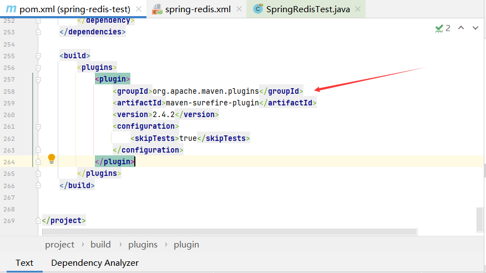This screenshot has width=486, height=273.
Task: Click Spring config icon on spring-redis.xml tab
Action: pos(157,9)
